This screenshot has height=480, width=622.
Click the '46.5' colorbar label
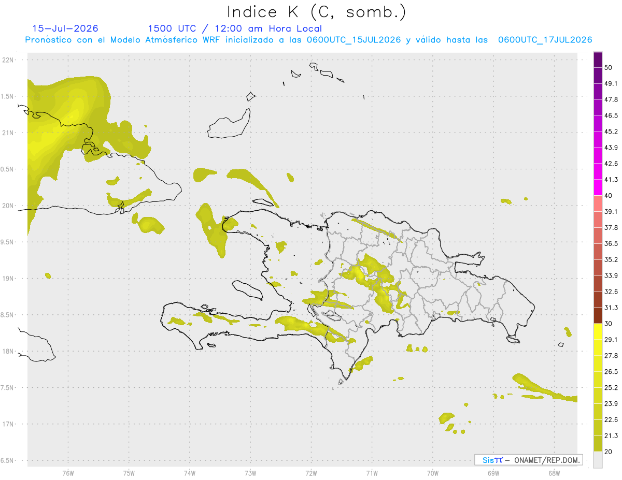pos(611,115)
